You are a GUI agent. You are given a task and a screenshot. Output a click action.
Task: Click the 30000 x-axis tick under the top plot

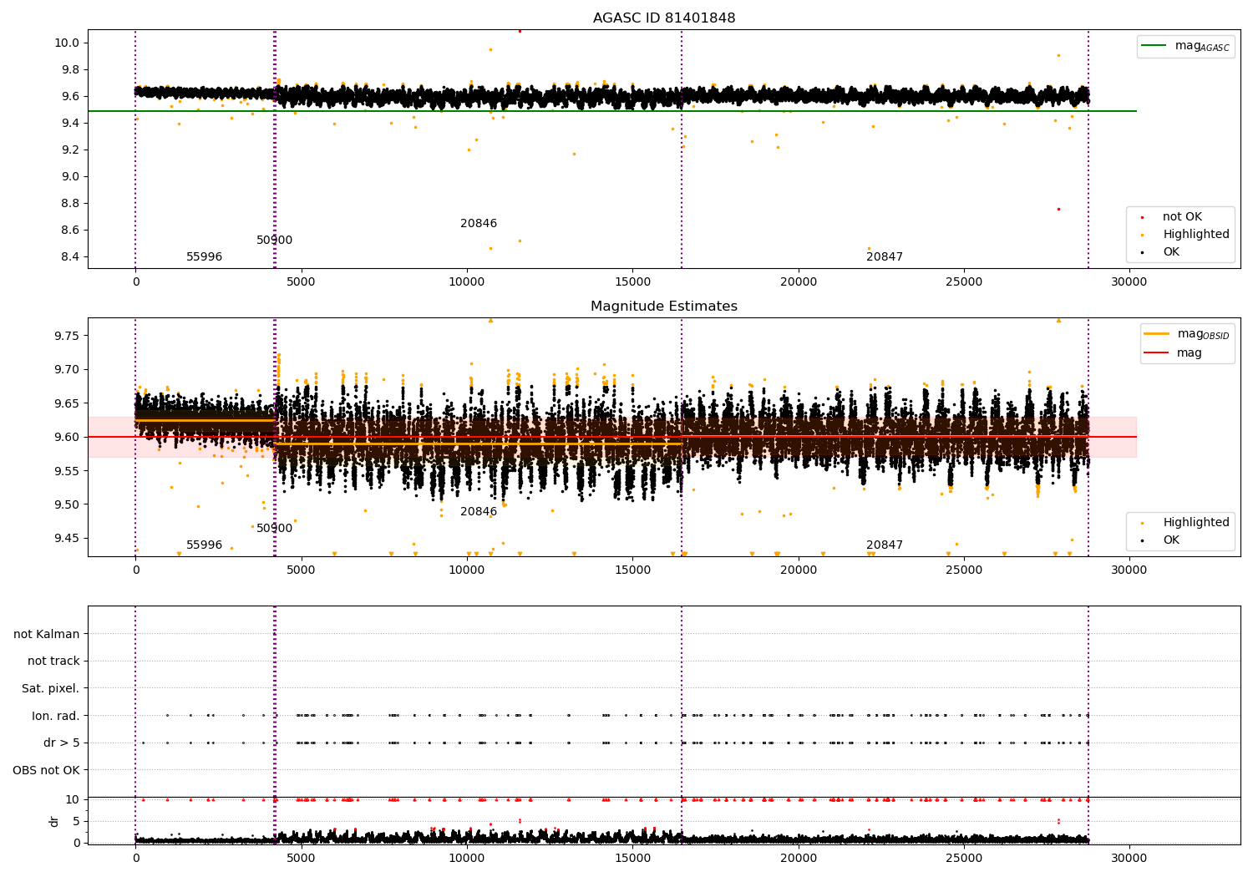point(1129,281)
